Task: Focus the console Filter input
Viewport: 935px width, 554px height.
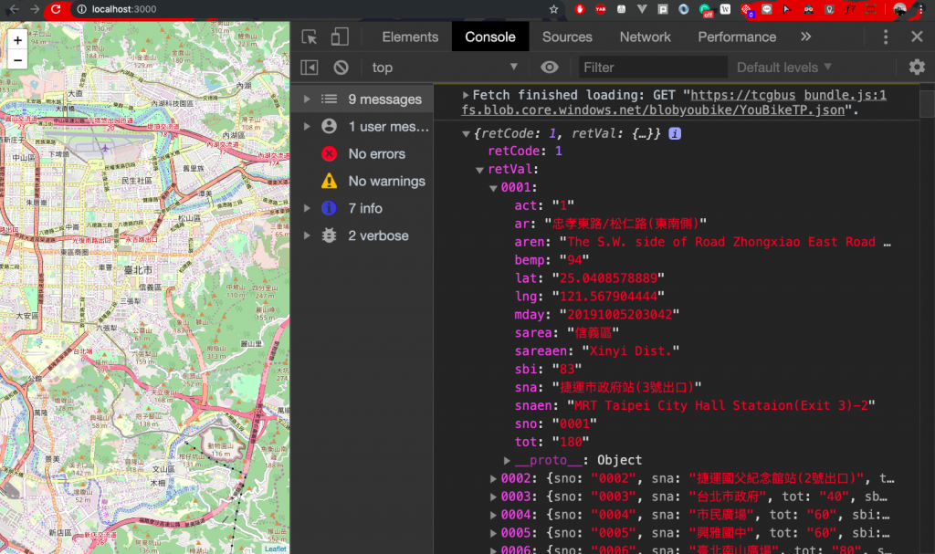Action: 653,68
